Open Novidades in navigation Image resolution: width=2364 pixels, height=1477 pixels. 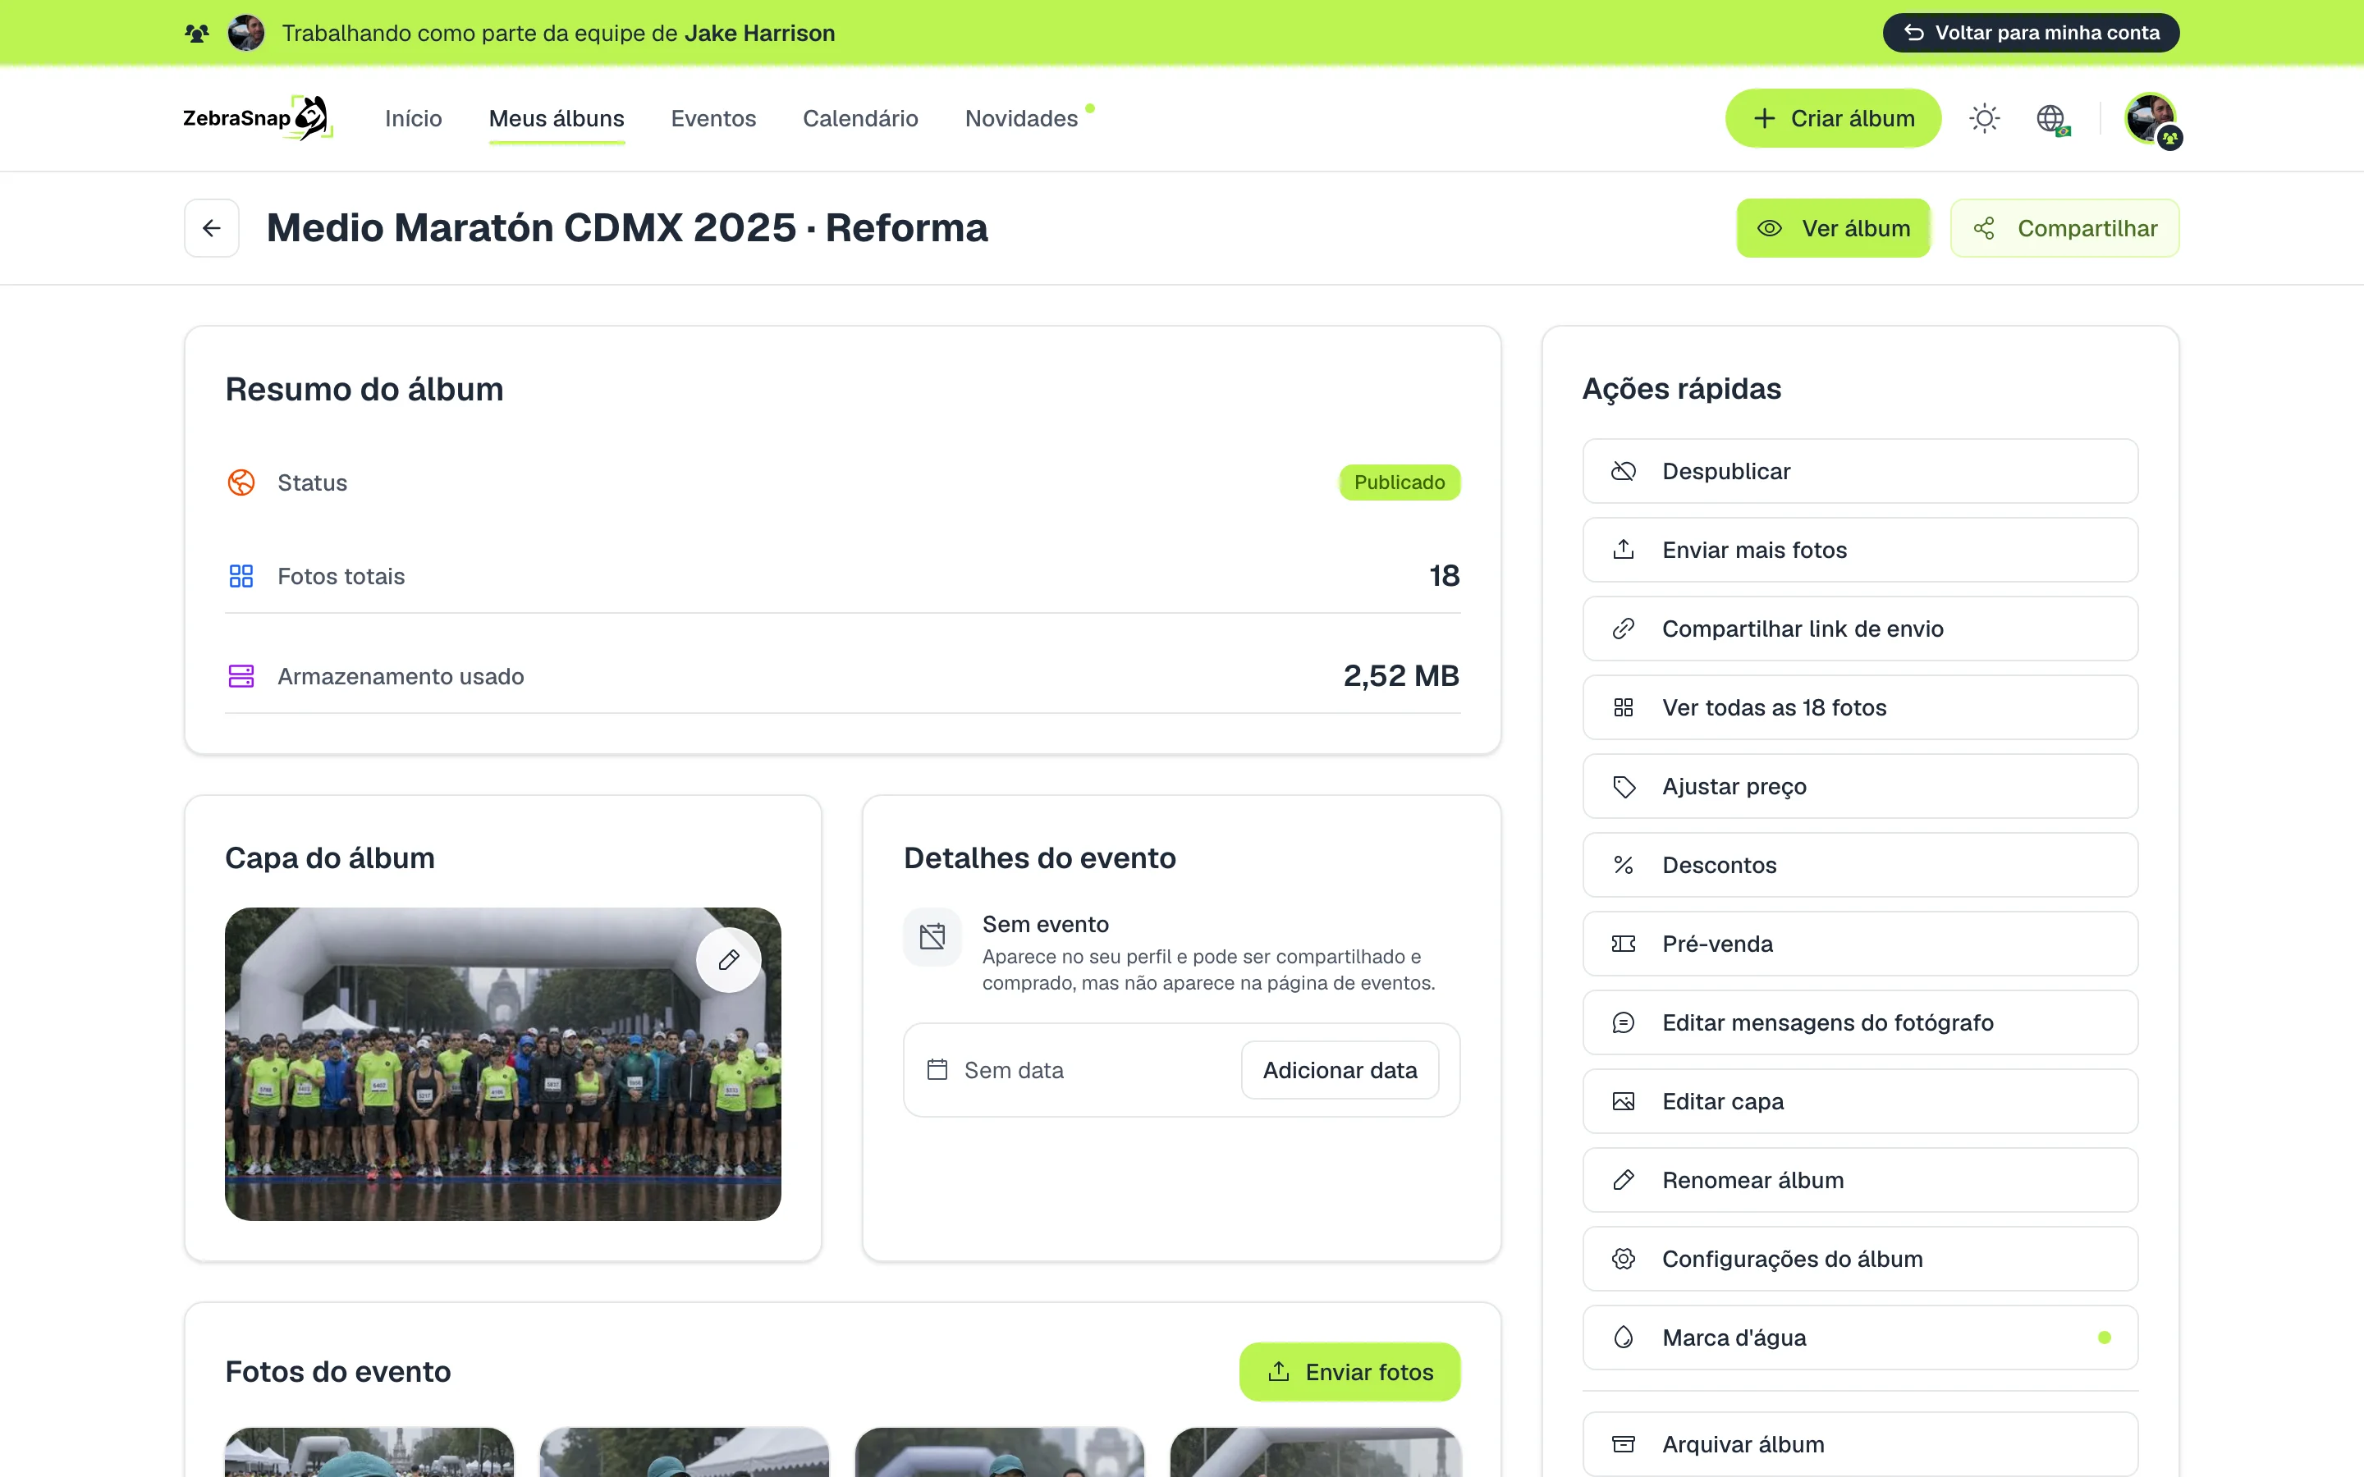pyautogui.click(x=1022, y=118)
